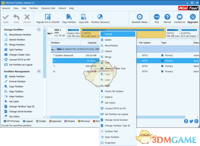Screen dimensions: 200x146
Task: Open the Copy Partition wizard
Action: 69,17
